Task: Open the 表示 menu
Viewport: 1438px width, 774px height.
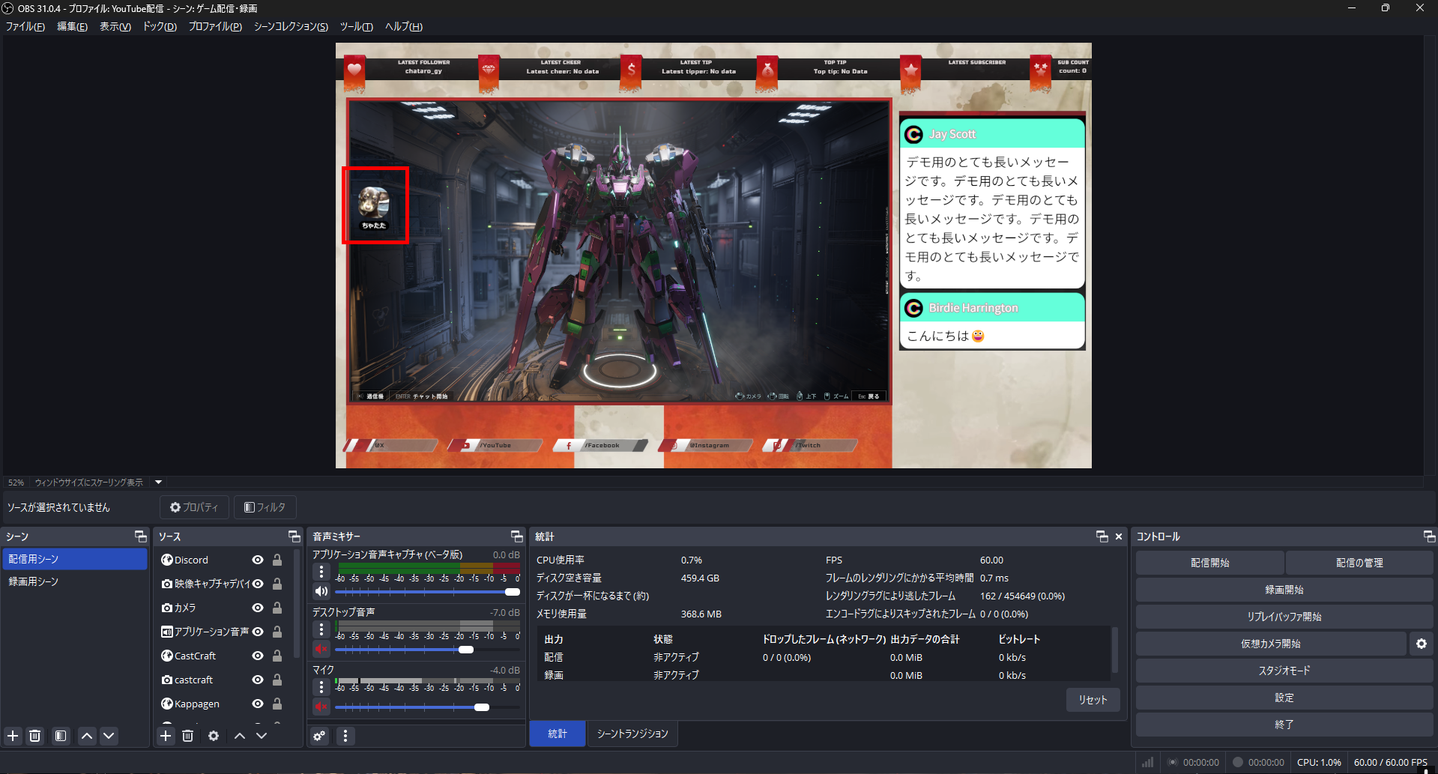Action: tap(115, 26)
